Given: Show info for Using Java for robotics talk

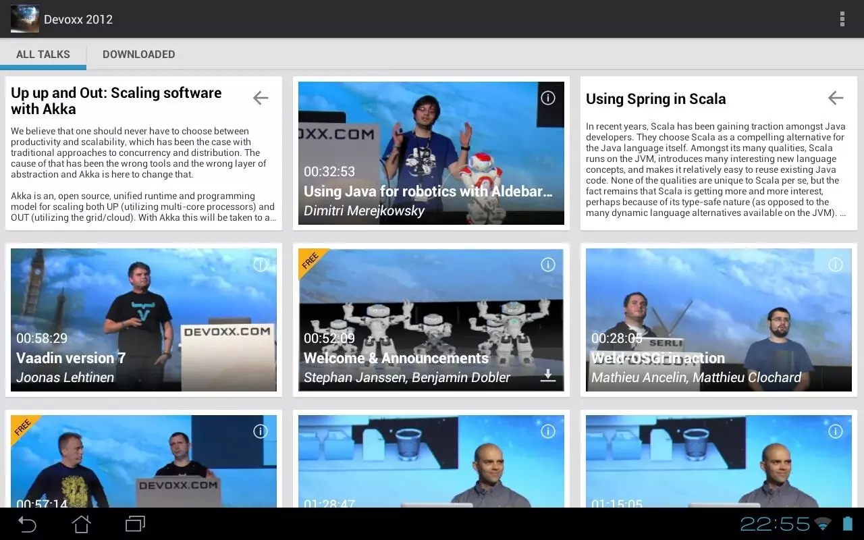Looking at the screenshot, I should (548, 98).
